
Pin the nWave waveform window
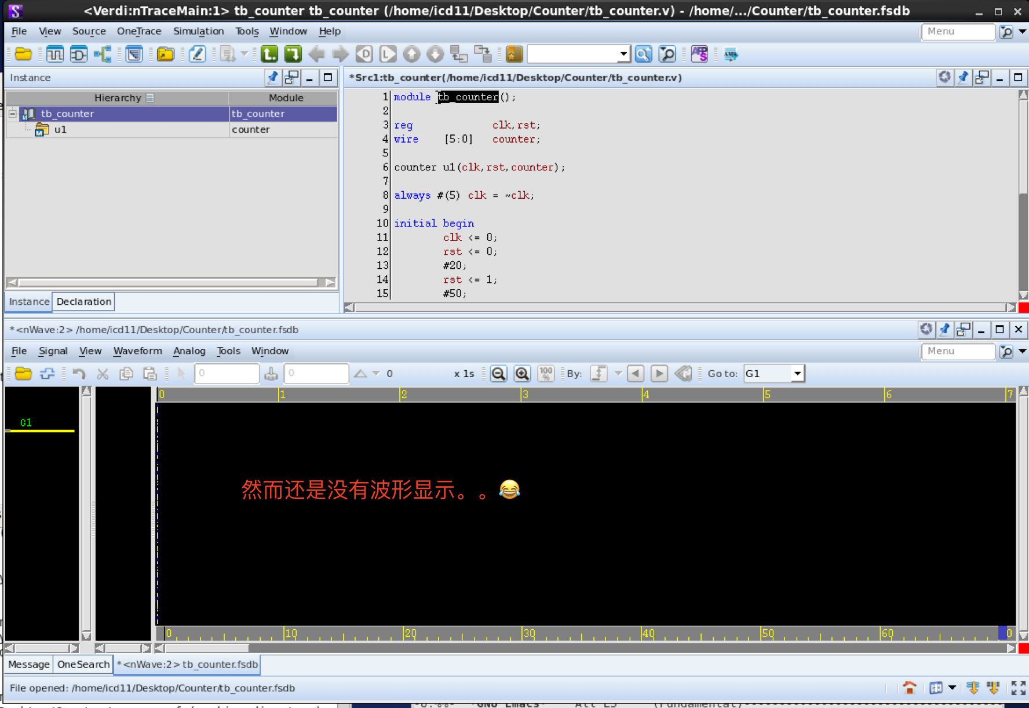(x=944, y=329)
